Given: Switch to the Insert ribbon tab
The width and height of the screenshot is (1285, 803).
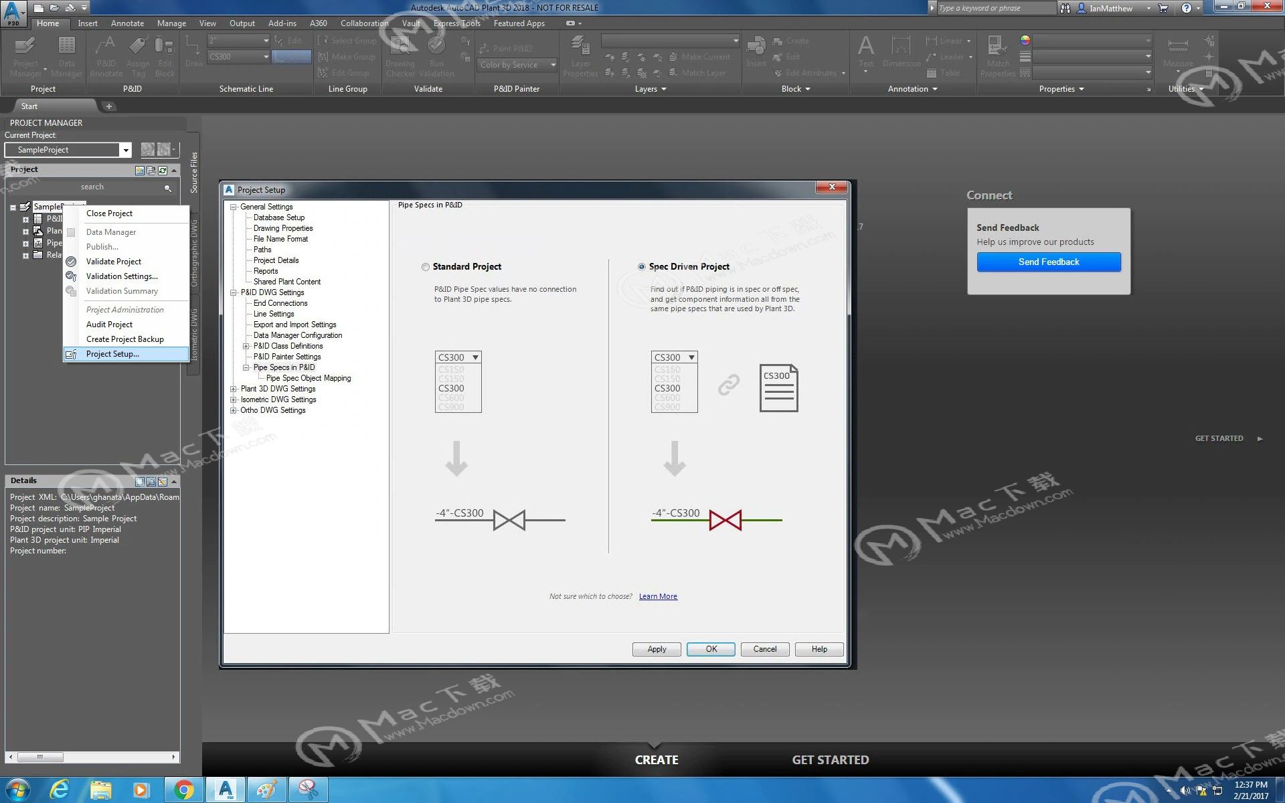Looking at the screenshot, I should pos(87,23).
